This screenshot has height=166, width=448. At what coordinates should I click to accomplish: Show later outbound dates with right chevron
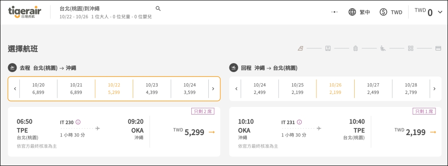click(213, 89)
